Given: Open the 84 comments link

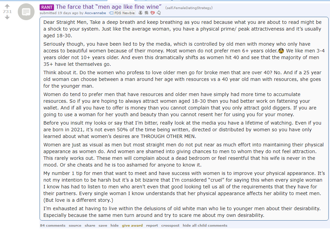Looking at the screenshot, I should (53, 226).
